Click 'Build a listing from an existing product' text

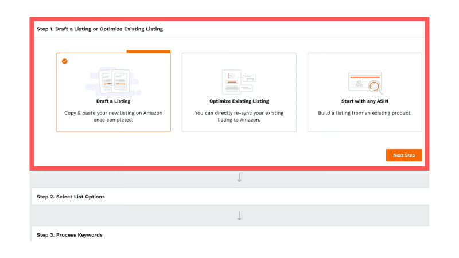coord(364,113)
